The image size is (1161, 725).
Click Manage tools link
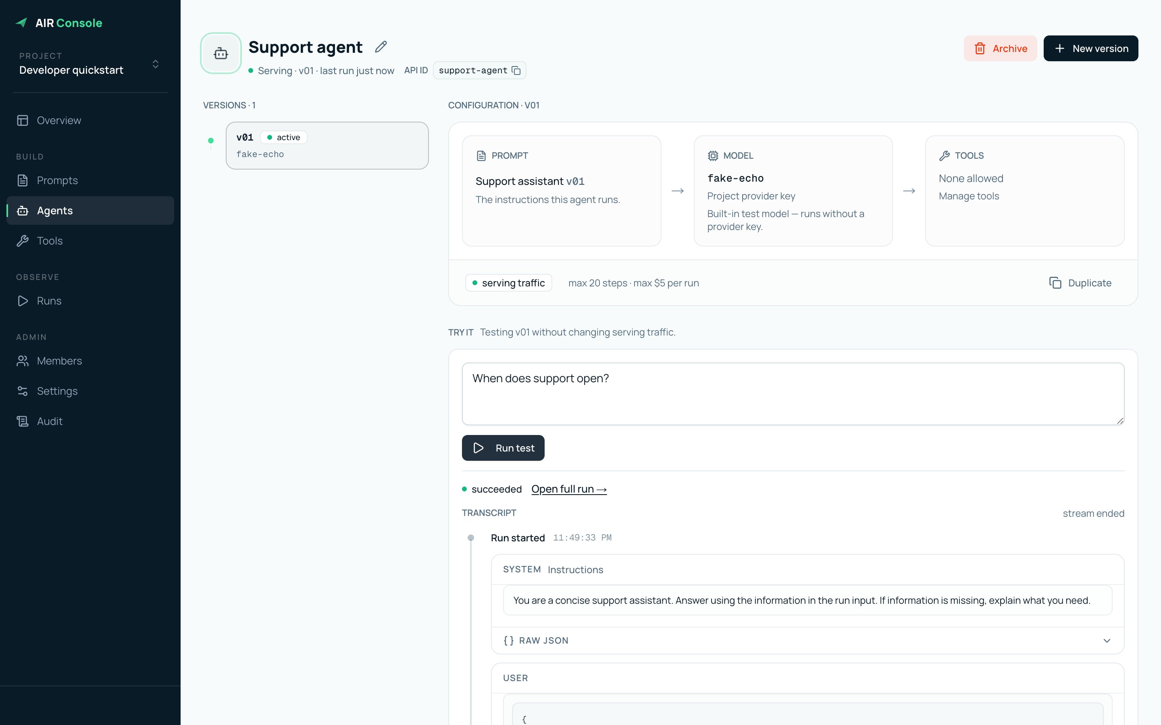969,196
